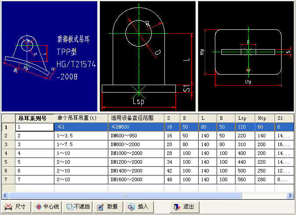Click the 吊耳系列号 column header
The height and width of the screenshot is (215, 296).
coord(35,118)
